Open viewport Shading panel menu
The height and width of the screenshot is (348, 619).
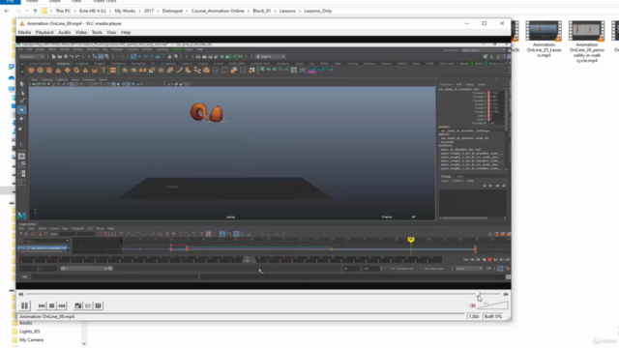point(47,79)
